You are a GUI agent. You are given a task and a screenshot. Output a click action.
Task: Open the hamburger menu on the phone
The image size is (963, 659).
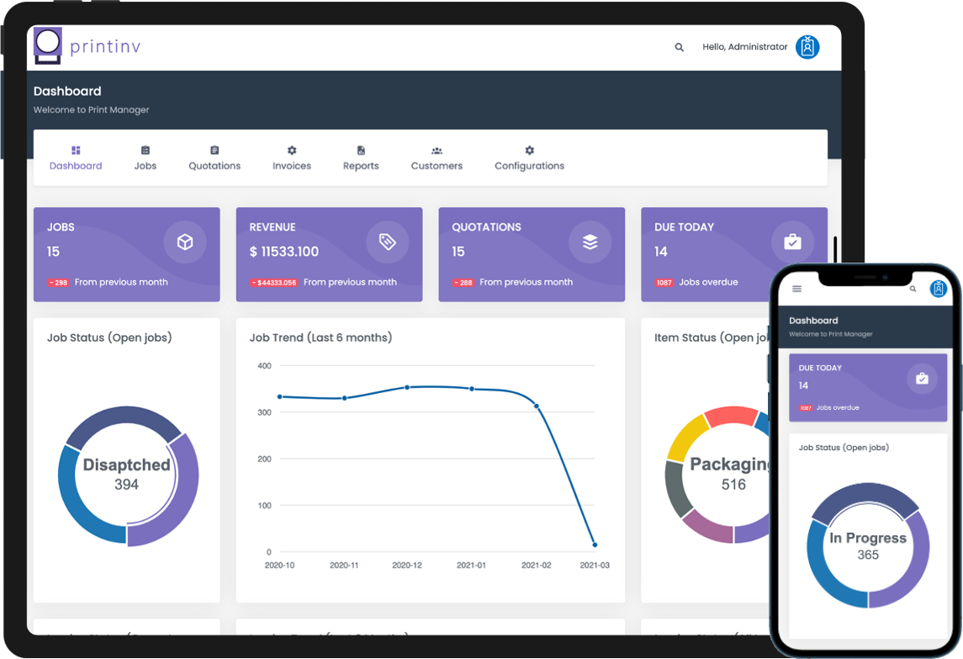(x=797, y=289)
